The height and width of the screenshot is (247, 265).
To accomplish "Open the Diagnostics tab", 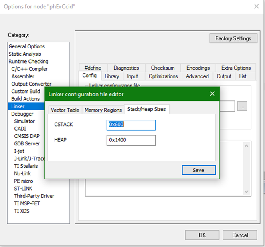I will (x=126, y=68).
